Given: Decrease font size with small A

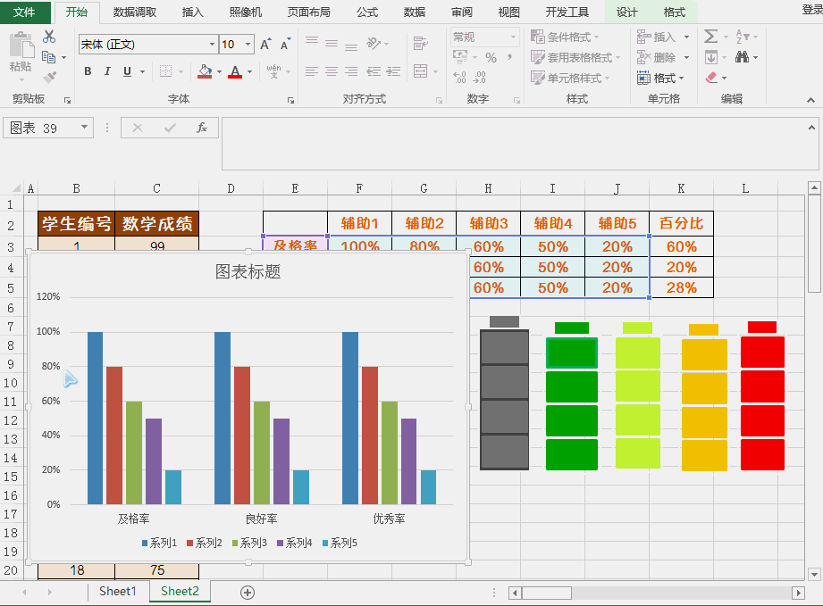Looking at the screenshot, I should (x=285, y=45).
